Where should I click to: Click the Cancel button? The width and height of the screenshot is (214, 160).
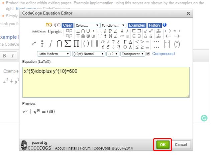point(181,145)
